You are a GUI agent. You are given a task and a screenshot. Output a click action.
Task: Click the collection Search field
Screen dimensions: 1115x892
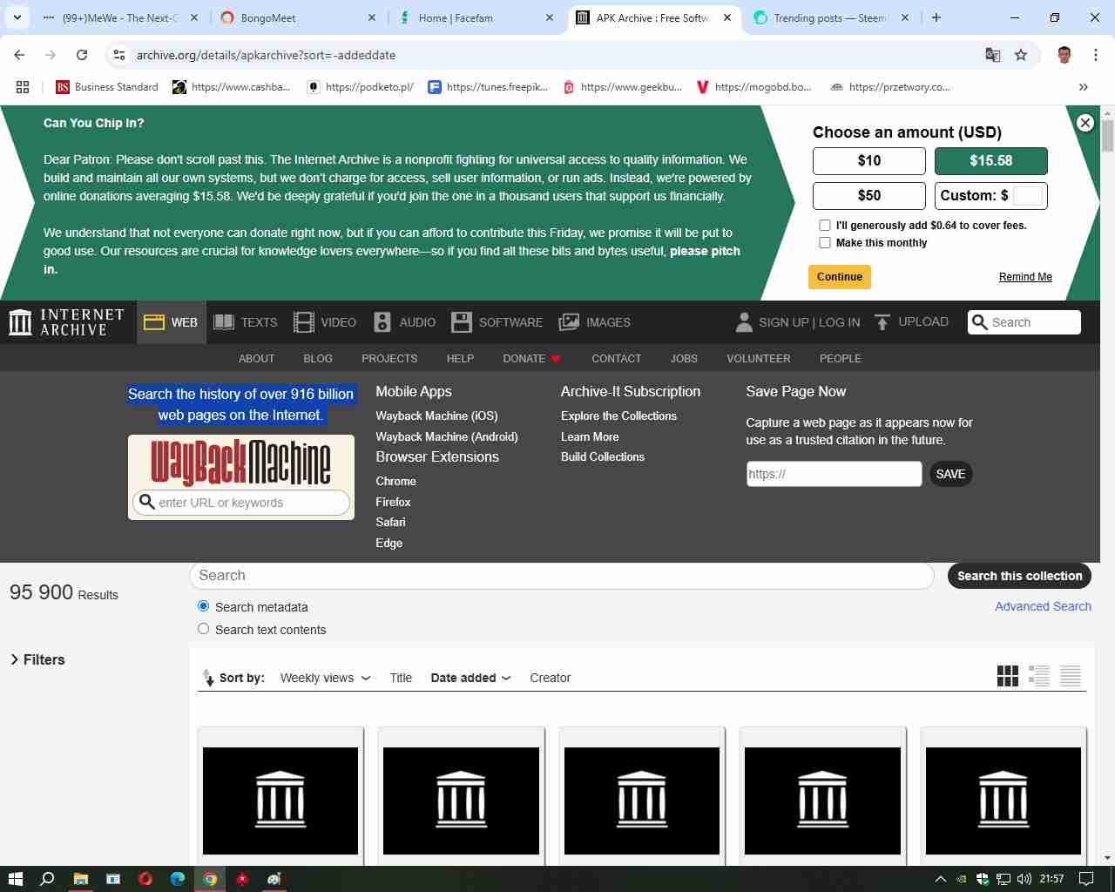tap(562, 576)
